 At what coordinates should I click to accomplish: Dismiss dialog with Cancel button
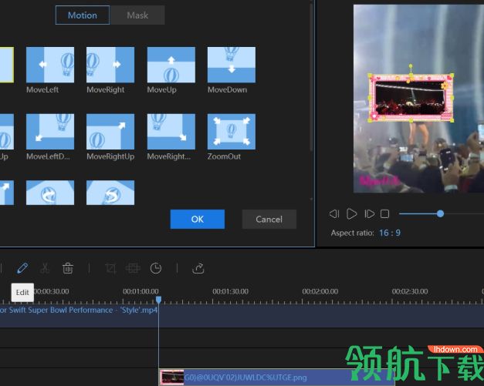[x=269, y=219]
